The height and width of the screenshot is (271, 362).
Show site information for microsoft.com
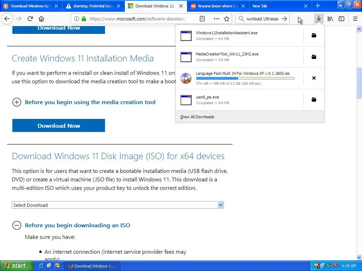76,19
